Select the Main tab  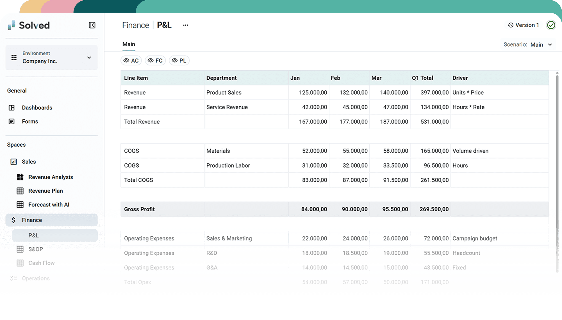tap(129, 44)
